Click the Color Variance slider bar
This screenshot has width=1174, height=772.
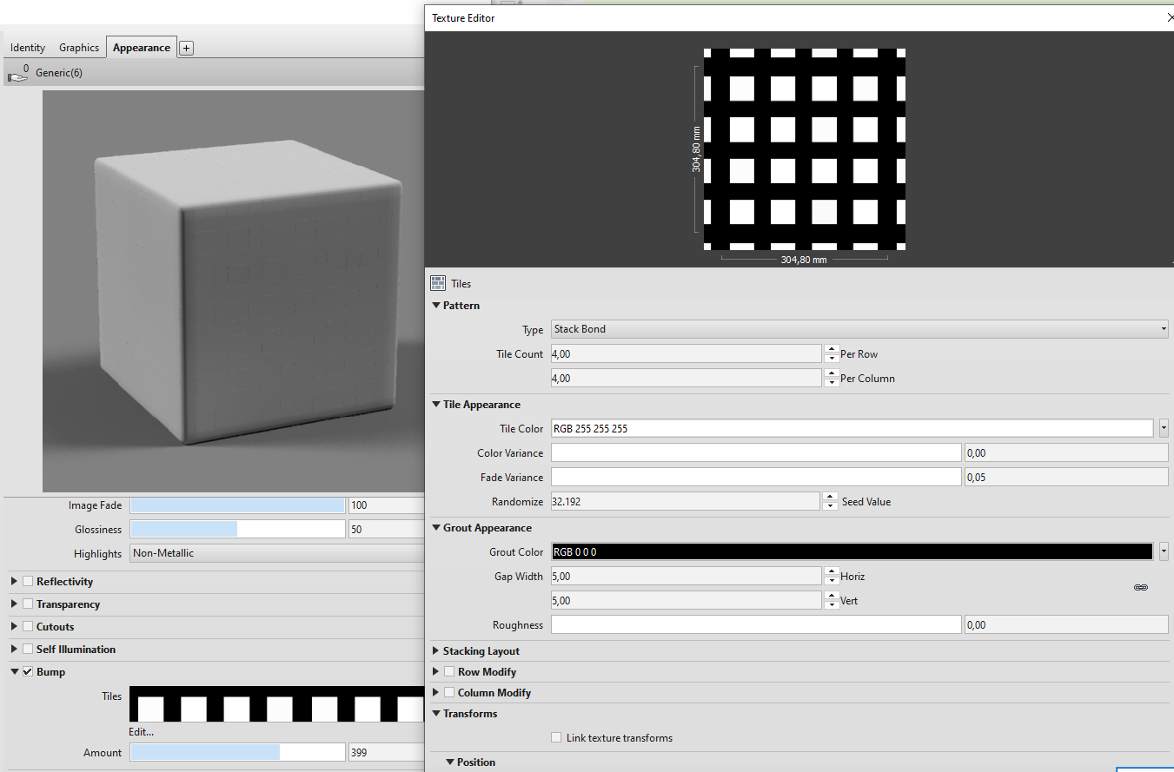click(756, 453)
